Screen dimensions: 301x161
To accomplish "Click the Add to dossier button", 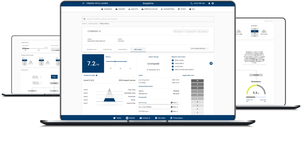I will 178,31.
